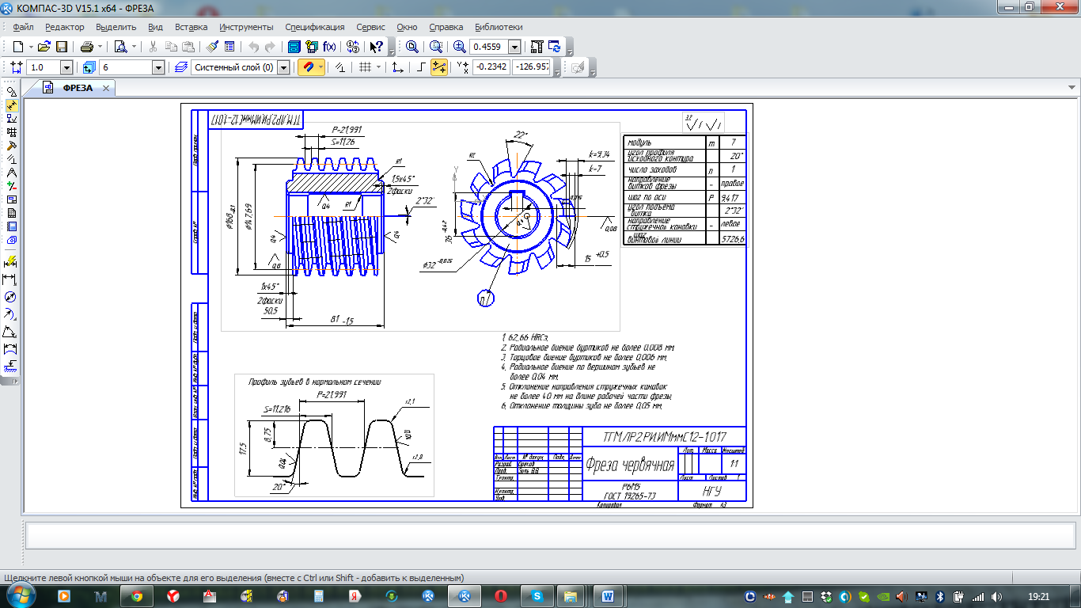Open the Системный слой (0) layer dropdown
Screen dimensions: 1081x608
(x=283, y=67)
